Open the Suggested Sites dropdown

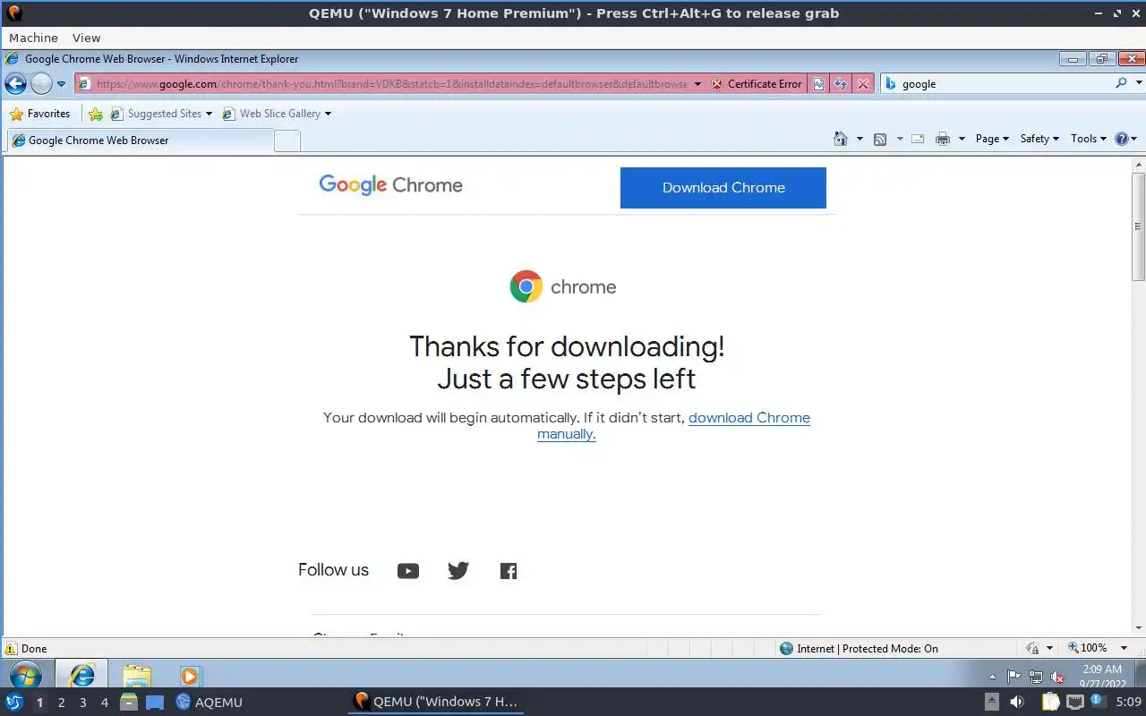[x=161, y=114]
